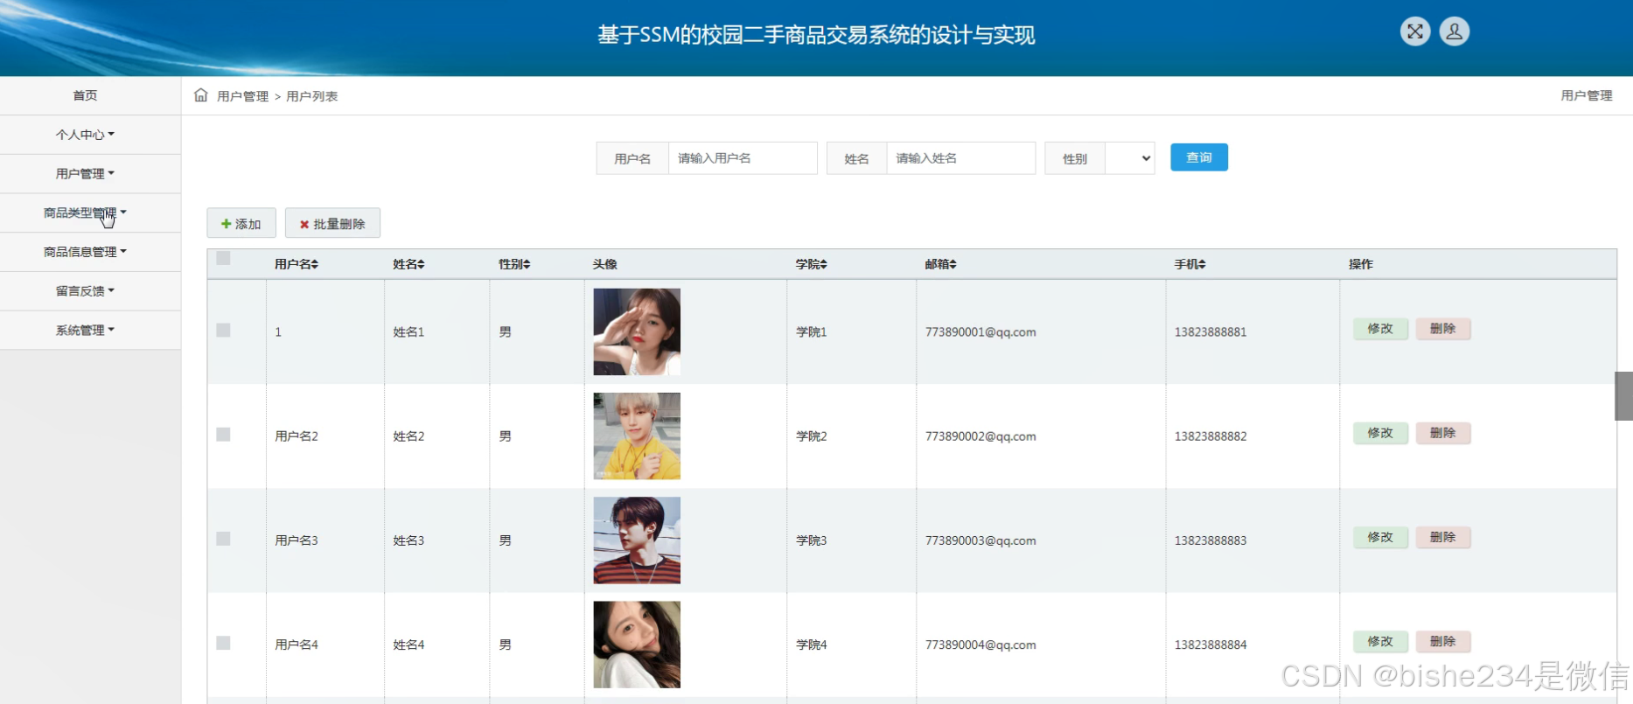Sort table by 手机 column arrows
The width and height of the screenshot is (1633, 704).
click(x=1202, y=264)
